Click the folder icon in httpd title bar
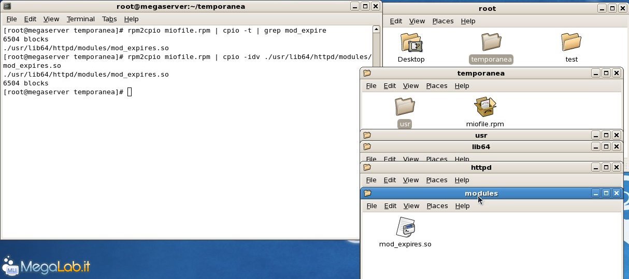 (367, 168)
